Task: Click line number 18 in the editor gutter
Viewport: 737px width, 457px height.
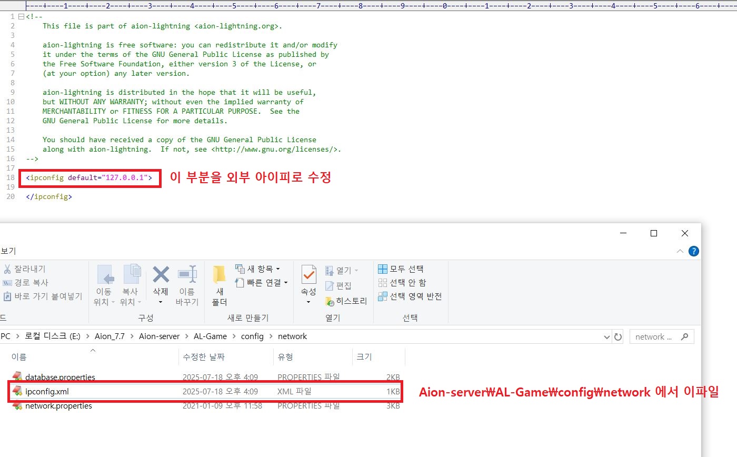Action: pyautogui.click(x=11, y=178)
